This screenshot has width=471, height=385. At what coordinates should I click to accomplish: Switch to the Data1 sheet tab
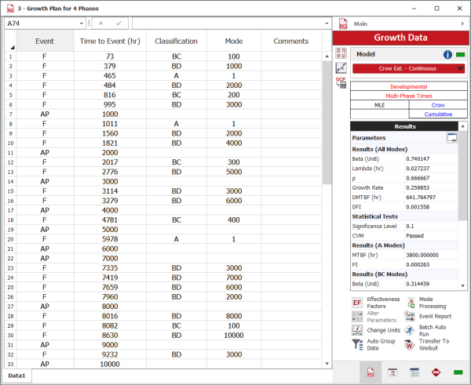[17, 376]
